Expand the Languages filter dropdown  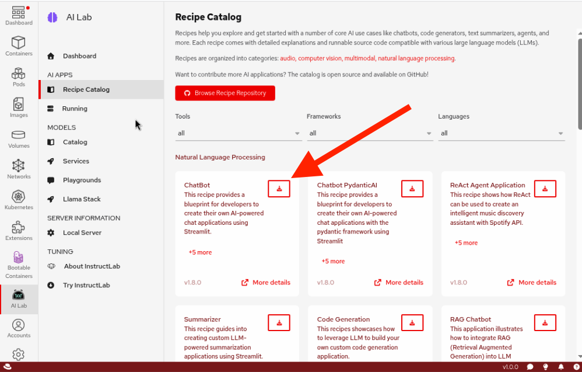click(502, 133)
